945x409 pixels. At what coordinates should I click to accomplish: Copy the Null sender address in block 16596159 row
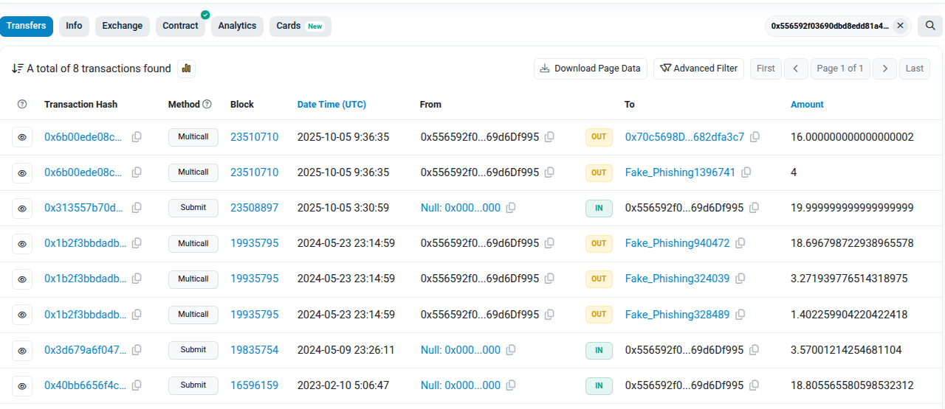point(511,385)
